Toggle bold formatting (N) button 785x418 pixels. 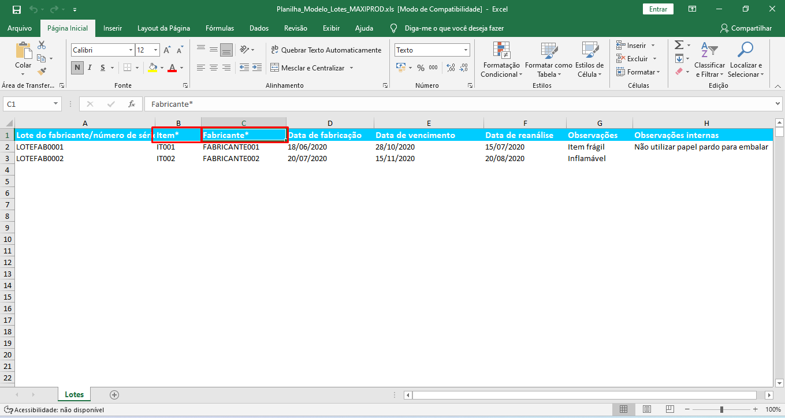point(77,68)
